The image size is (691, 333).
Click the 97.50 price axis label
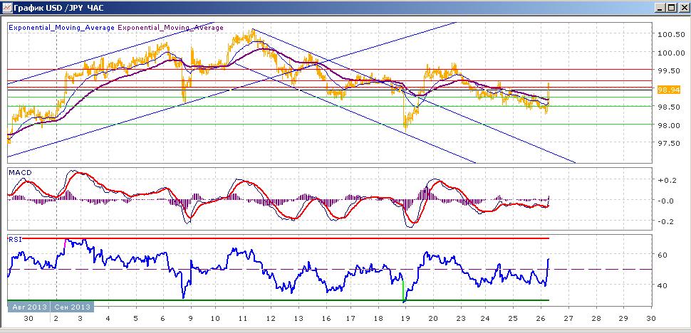click(669, 143)
